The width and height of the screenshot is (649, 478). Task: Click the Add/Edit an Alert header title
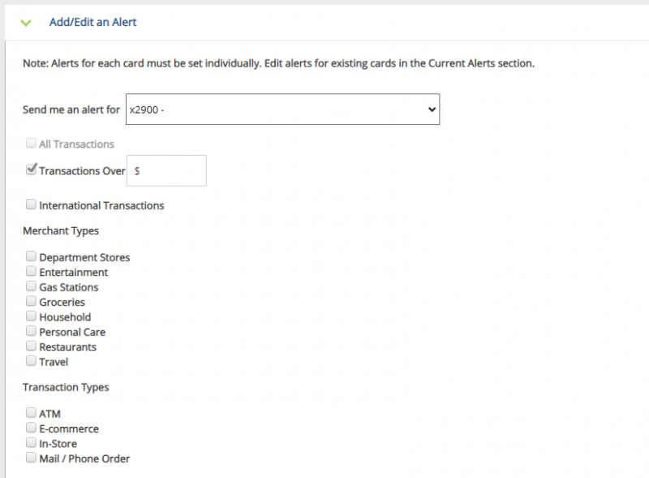(92, 23)
